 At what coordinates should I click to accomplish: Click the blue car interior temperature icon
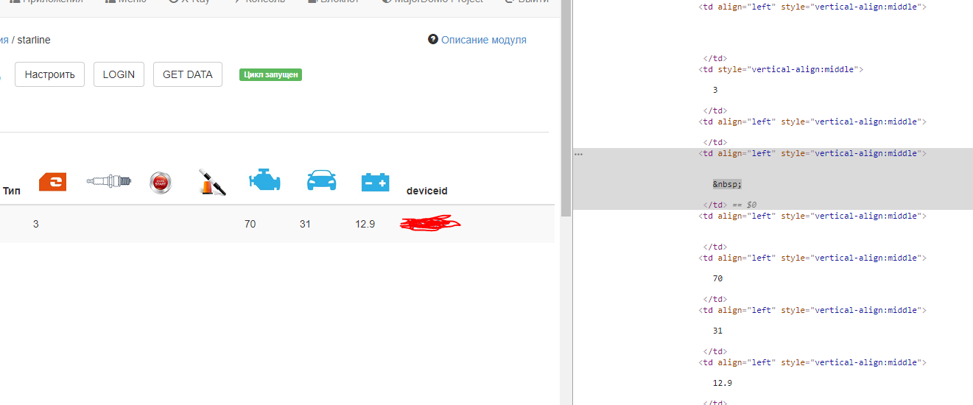321,180
